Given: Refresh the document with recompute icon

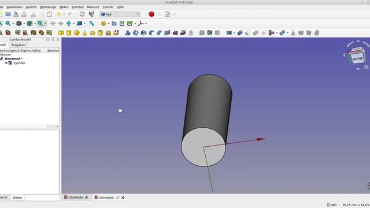Looking at the screenshot, I should tap(82, 14).
